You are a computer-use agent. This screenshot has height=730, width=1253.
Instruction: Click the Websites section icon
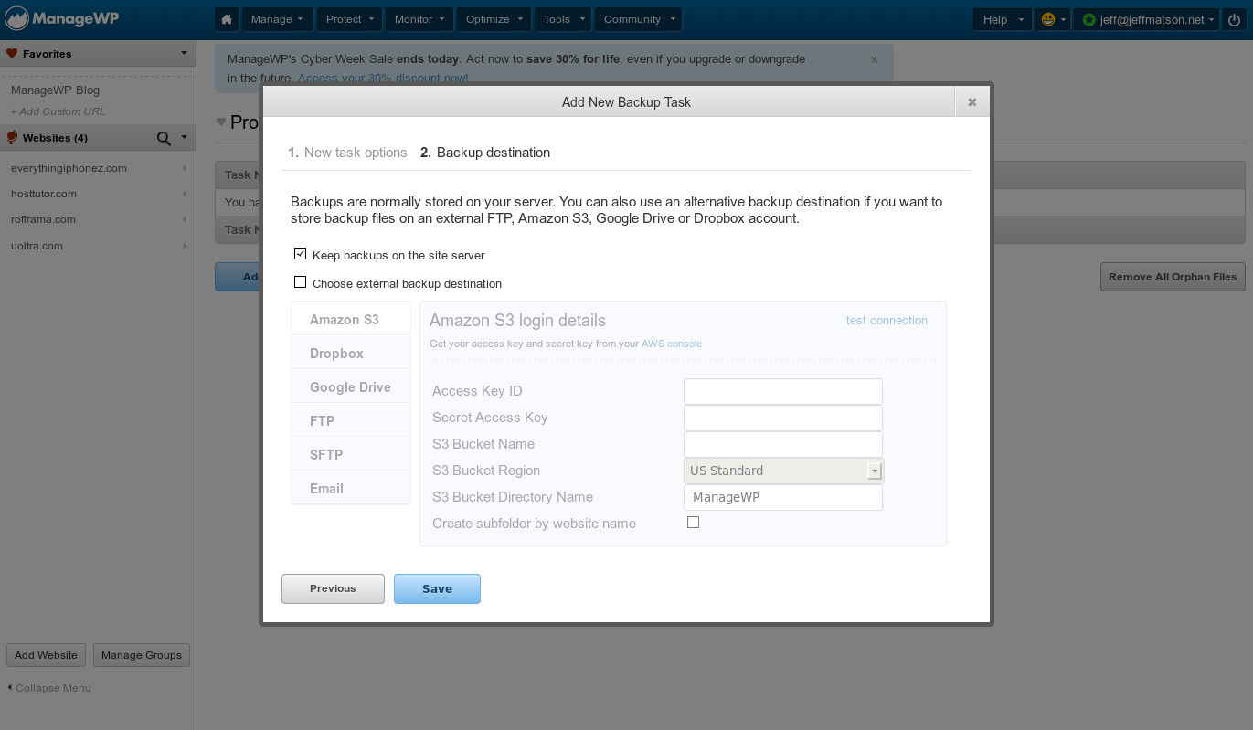point(12,138)
